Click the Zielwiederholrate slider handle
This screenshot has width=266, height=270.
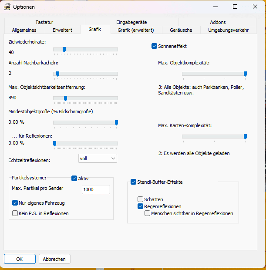pyautogui.click(x=64, y=50)
